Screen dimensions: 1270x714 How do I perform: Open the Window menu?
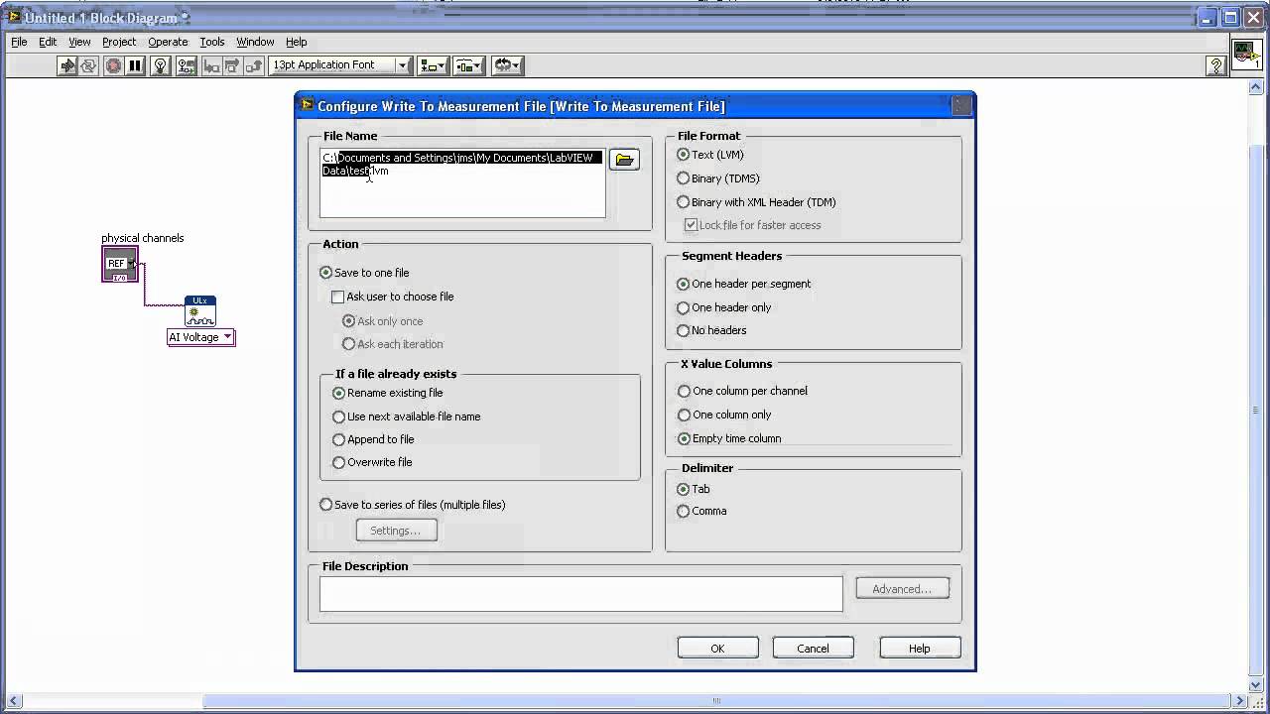coord(255,42)
